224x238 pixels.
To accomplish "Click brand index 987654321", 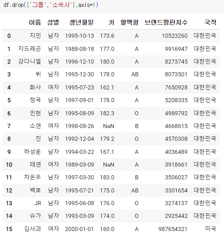I will point(173,229).
